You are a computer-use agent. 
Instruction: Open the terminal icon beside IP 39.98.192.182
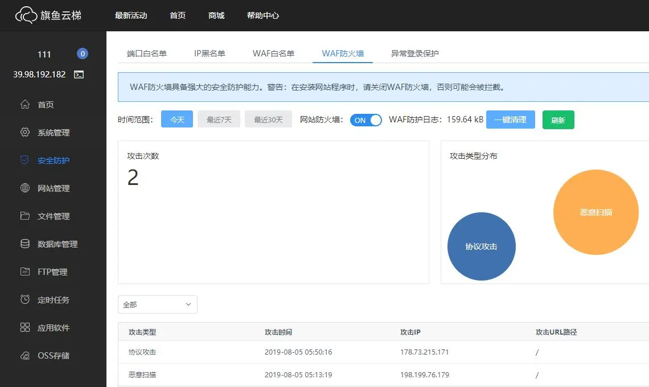click(79, 75)
